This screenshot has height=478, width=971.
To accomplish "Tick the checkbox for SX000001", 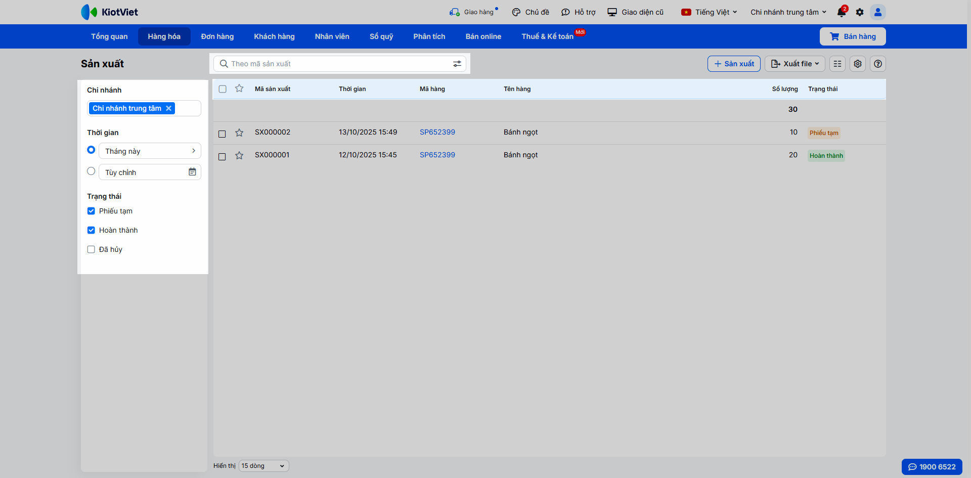I will tap(222, 156).
